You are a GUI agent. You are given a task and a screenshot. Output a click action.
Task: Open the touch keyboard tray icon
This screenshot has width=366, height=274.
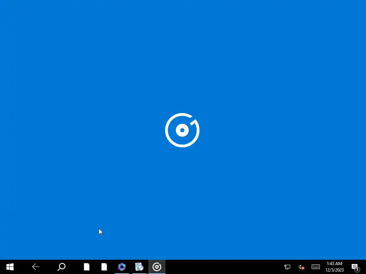tap(316, 267)
